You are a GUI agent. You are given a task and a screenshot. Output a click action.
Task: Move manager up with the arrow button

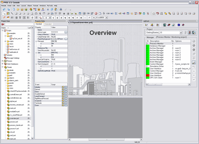[x=194, y=71]
